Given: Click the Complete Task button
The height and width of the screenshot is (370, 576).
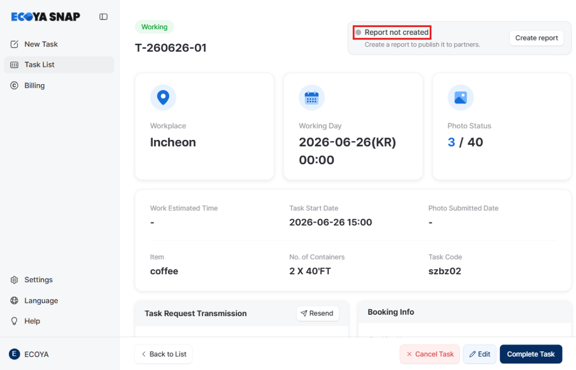Looking at the screenshot, I should point(531,354).
